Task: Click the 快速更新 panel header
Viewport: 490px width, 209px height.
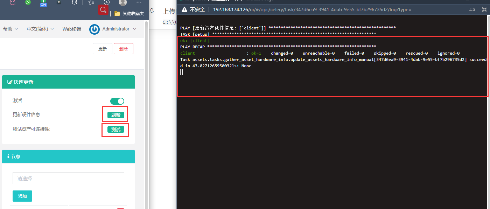Action: 68,82
